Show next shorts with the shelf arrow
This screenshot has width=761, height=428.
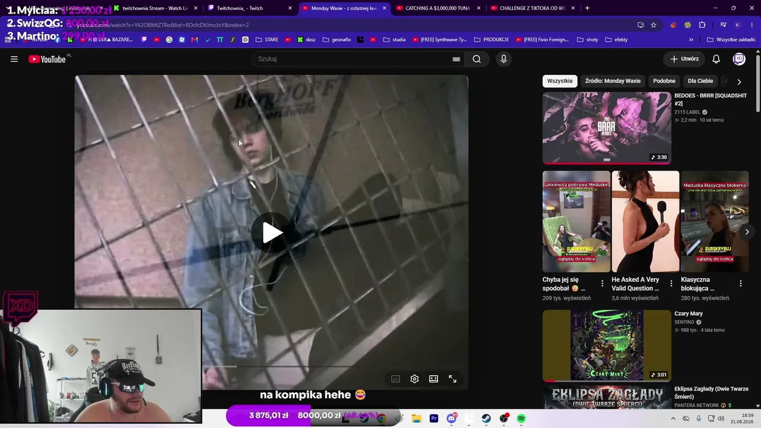tap(747, 232)
